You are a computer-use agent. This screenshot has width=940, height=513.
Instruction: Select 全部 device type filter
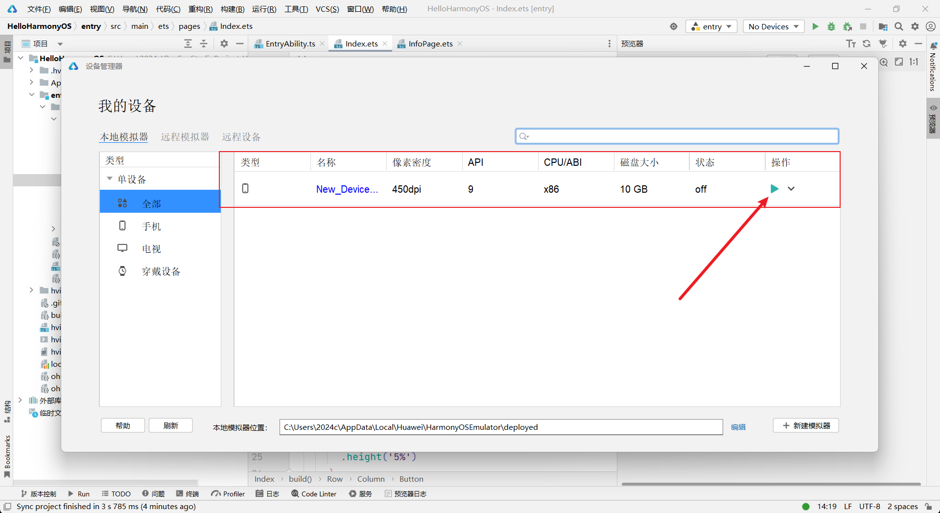point(160,201)
